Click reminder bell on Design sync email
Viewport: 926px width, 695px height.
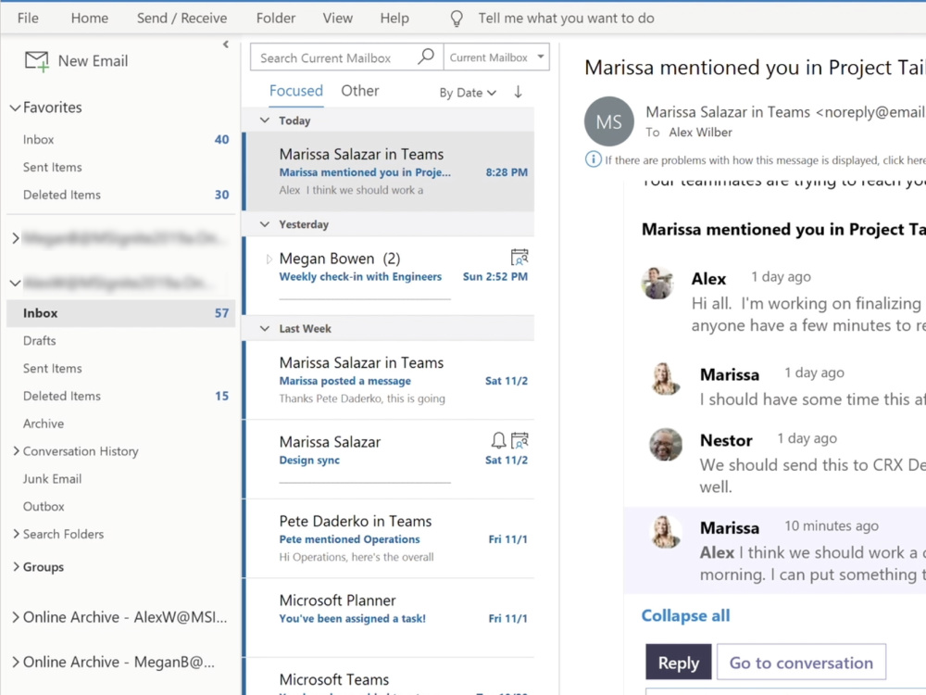[498, 440]
